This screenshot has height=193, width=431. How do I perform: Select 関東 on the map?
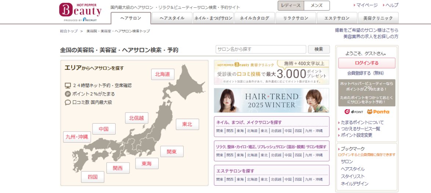[172, 151]
